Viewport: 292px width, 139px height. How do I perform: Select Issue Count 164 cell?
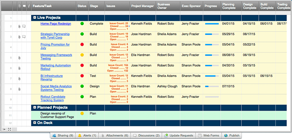click(x=117, y=68)
